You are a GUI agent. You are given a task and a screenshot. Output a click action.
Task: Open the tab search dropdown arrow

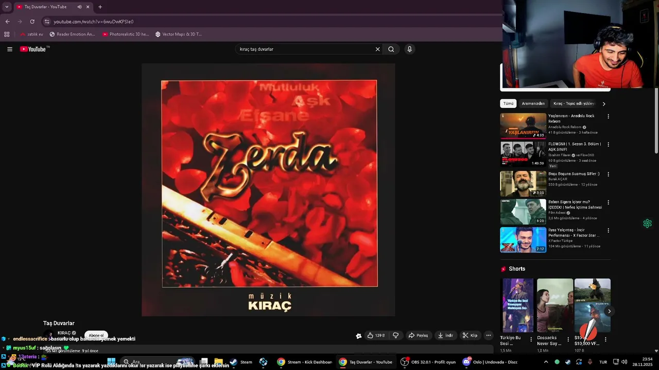pos(6,7)
